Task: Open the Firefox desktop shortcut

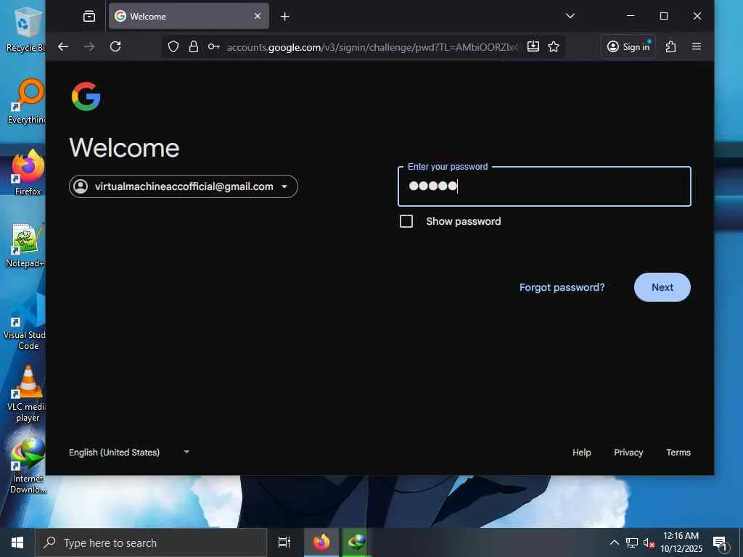Action: tap(28, 173)
